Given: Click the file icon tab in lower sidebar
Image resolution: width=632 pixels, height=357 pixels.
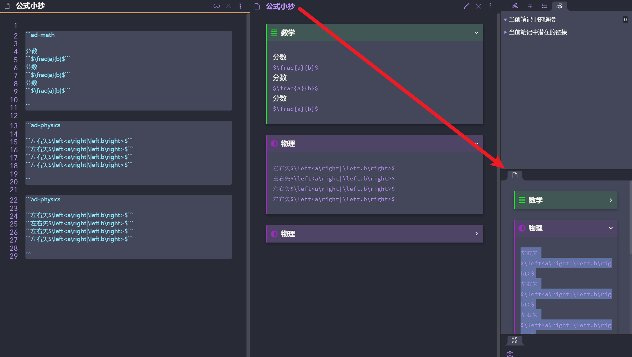Looking at the screenshot, I should [515, 175].
